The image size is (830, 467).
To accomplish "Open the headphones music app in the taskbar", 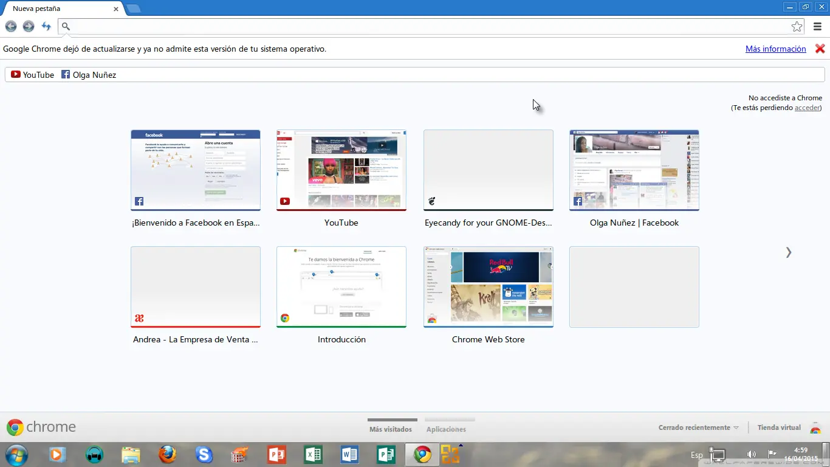I will coord(94,454).
